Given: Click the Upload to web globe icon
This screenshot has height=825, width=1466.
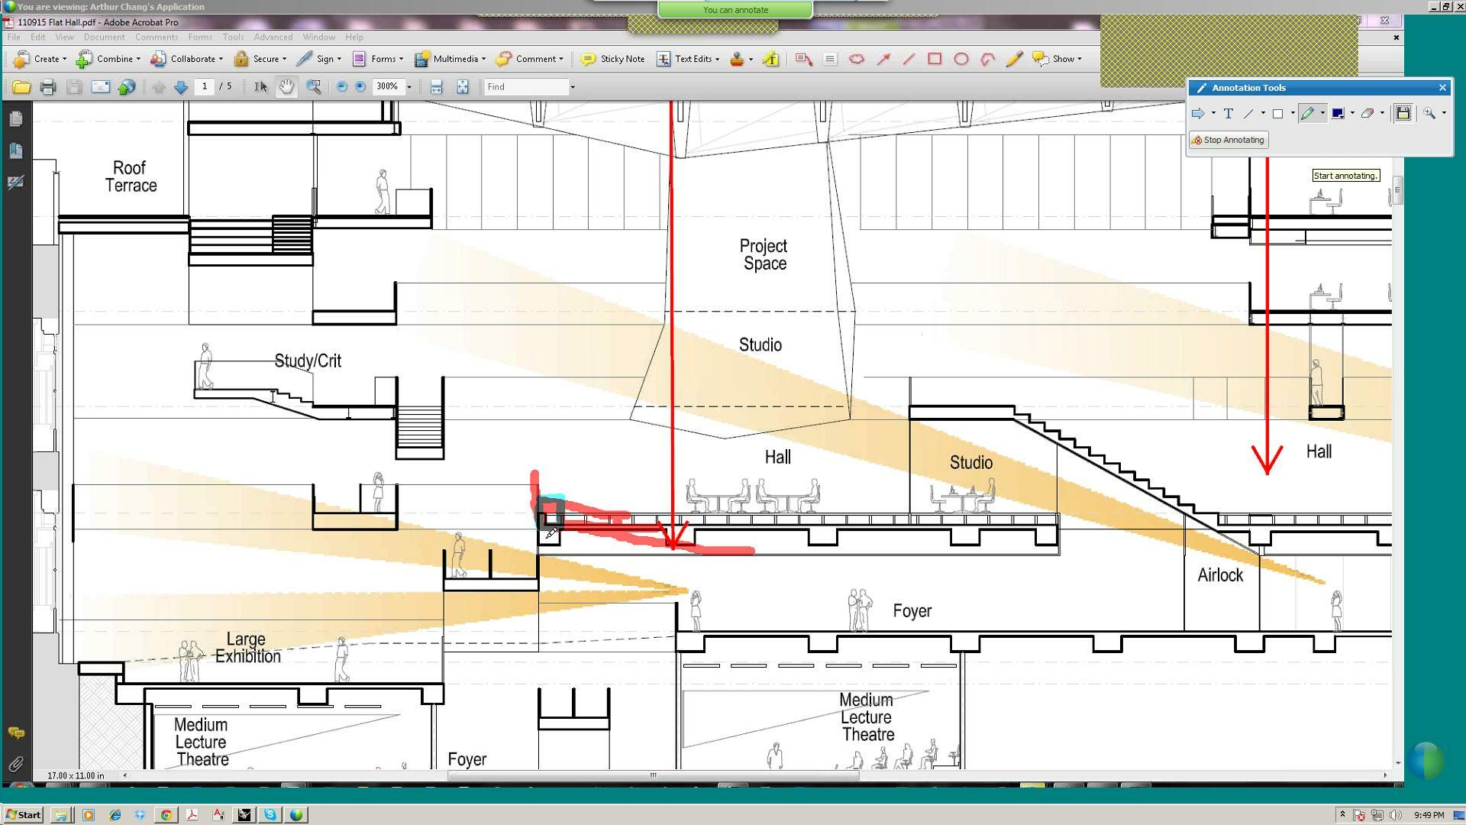Looking at the screenshot, I should click(127, 87).
